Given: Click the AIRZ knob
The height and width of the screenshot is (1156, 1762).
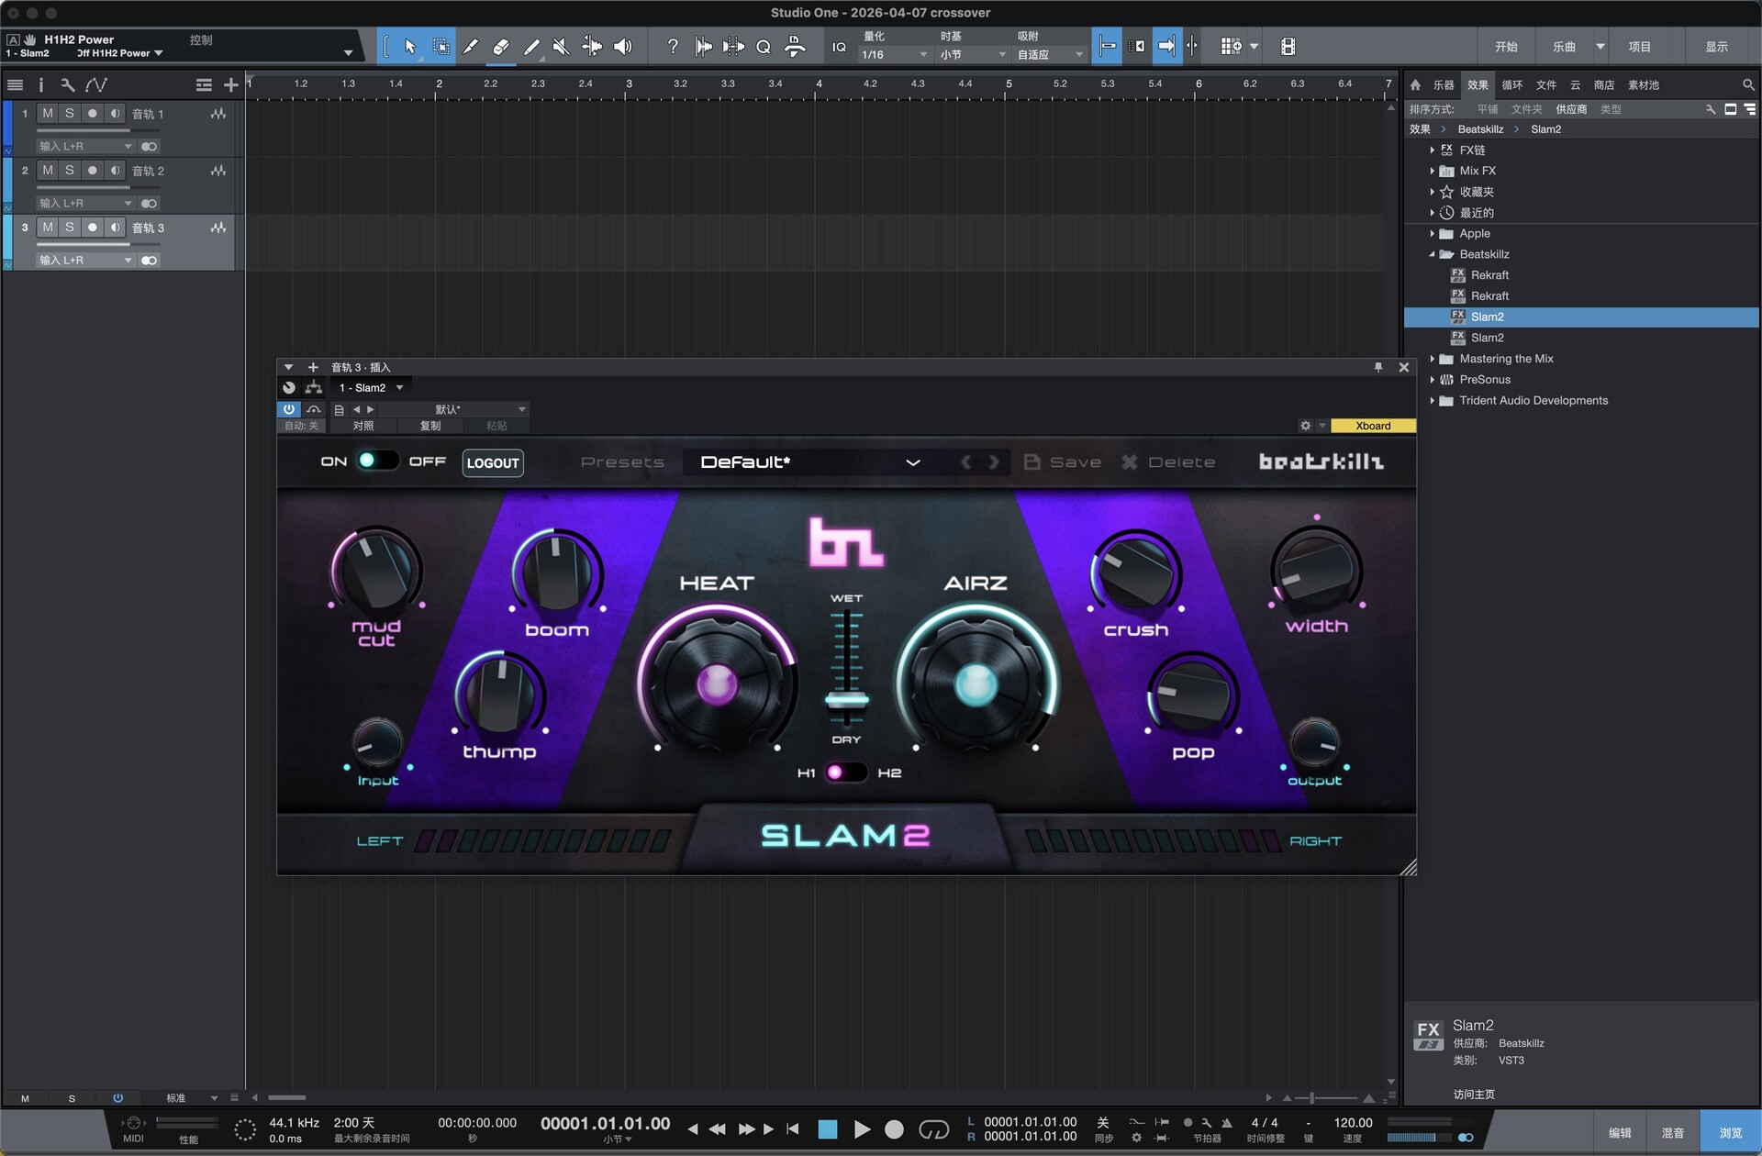Looking at the screenshot, I should coord(976,684).
